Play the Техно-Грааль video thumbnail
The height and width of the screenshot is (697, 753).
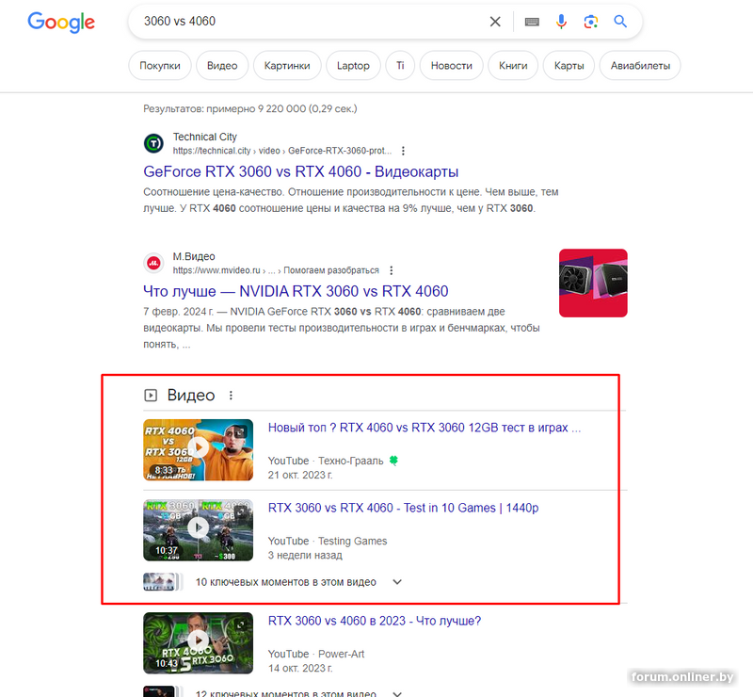coord(198,449)
